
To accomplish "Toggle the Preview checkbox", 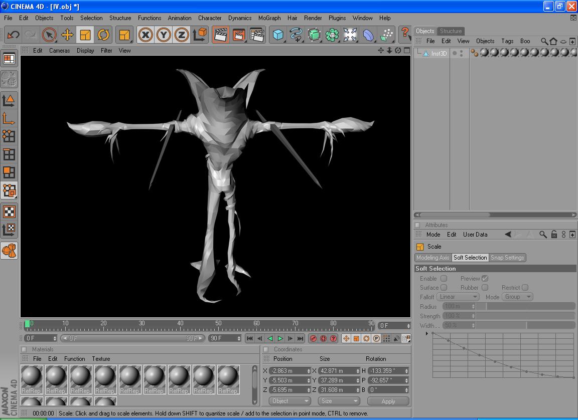I will tap(485, 279).
